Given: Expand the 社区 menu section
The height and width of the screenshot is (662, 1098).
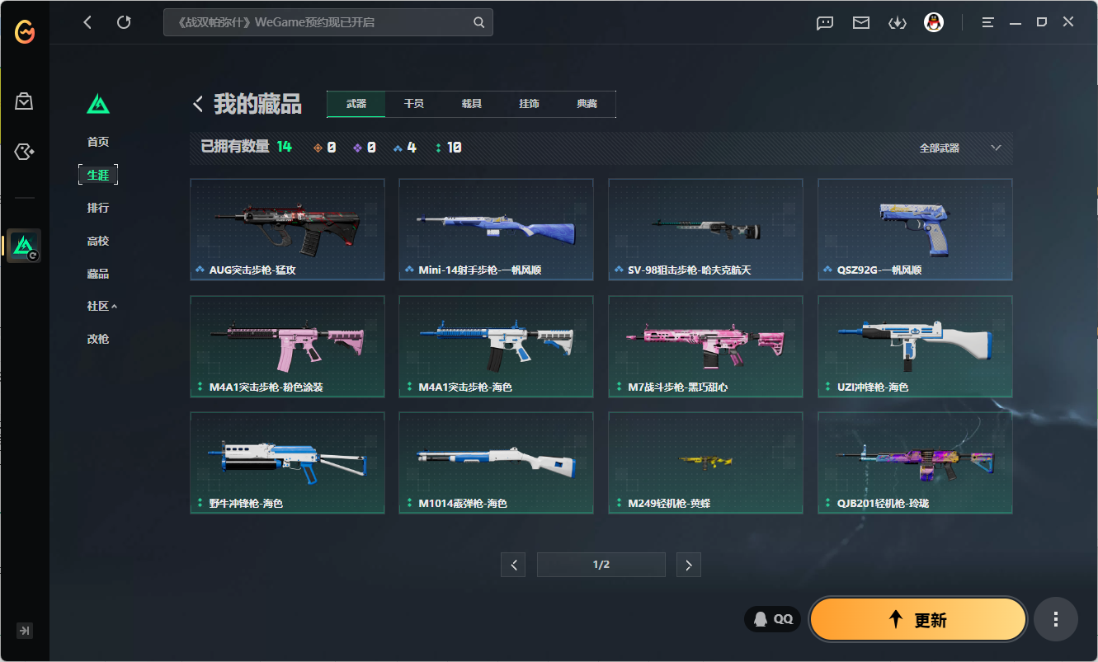Looking at the screenshot, I should click(102, 306).
